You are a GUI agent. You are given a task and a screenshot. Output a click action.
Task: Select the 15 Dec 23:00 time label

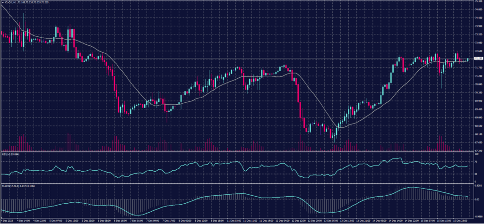pyautogui.click(x=461, y=220)
